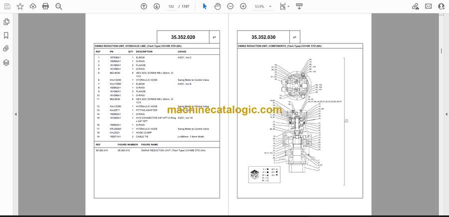Viewport: 449px width, 217px height.
Task: Activate the hand pan tool
Action: (218, 6)
